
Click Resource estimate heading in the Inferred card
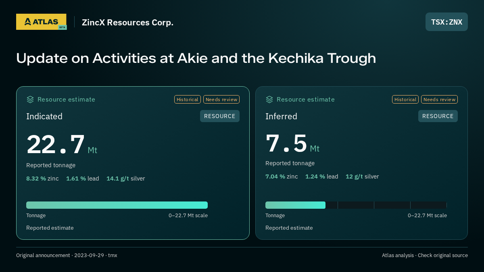[x=306, y=100]
